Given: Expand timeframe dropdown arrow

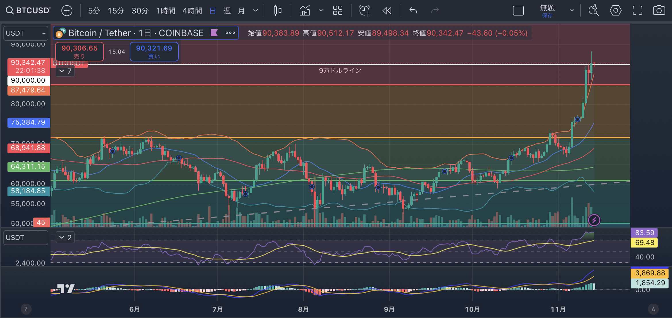Looking at the screenshot, I should click(255, 11).
